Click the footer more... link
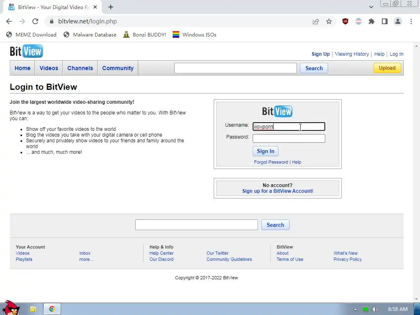The image size is (420, 315). [86, 259]
